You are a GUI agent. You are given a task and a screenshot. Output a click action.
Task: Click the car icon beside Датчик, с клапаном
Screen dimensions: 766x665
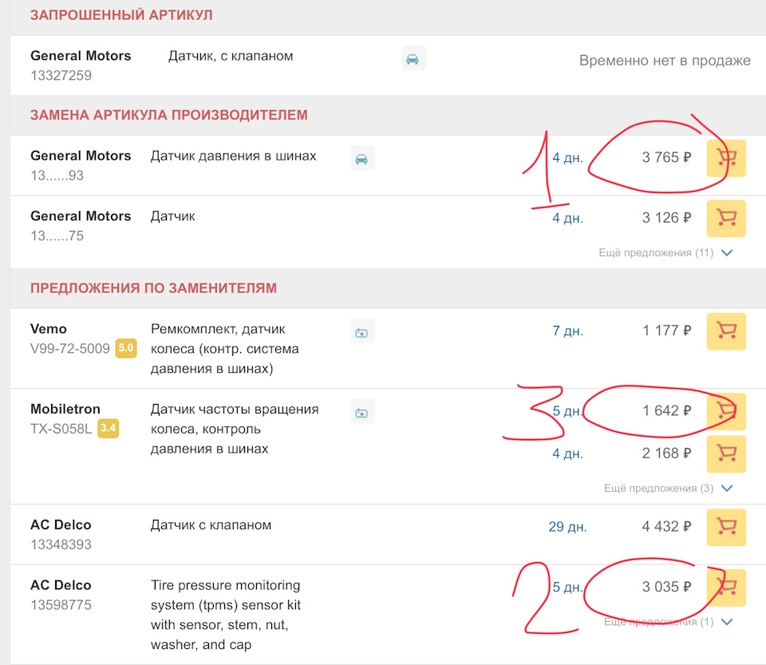pos(413,57)
